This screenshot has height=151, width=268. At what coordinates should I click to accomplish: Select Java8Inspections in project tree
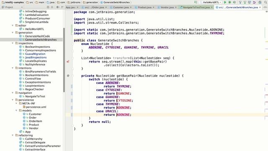(x=36, y=57)
